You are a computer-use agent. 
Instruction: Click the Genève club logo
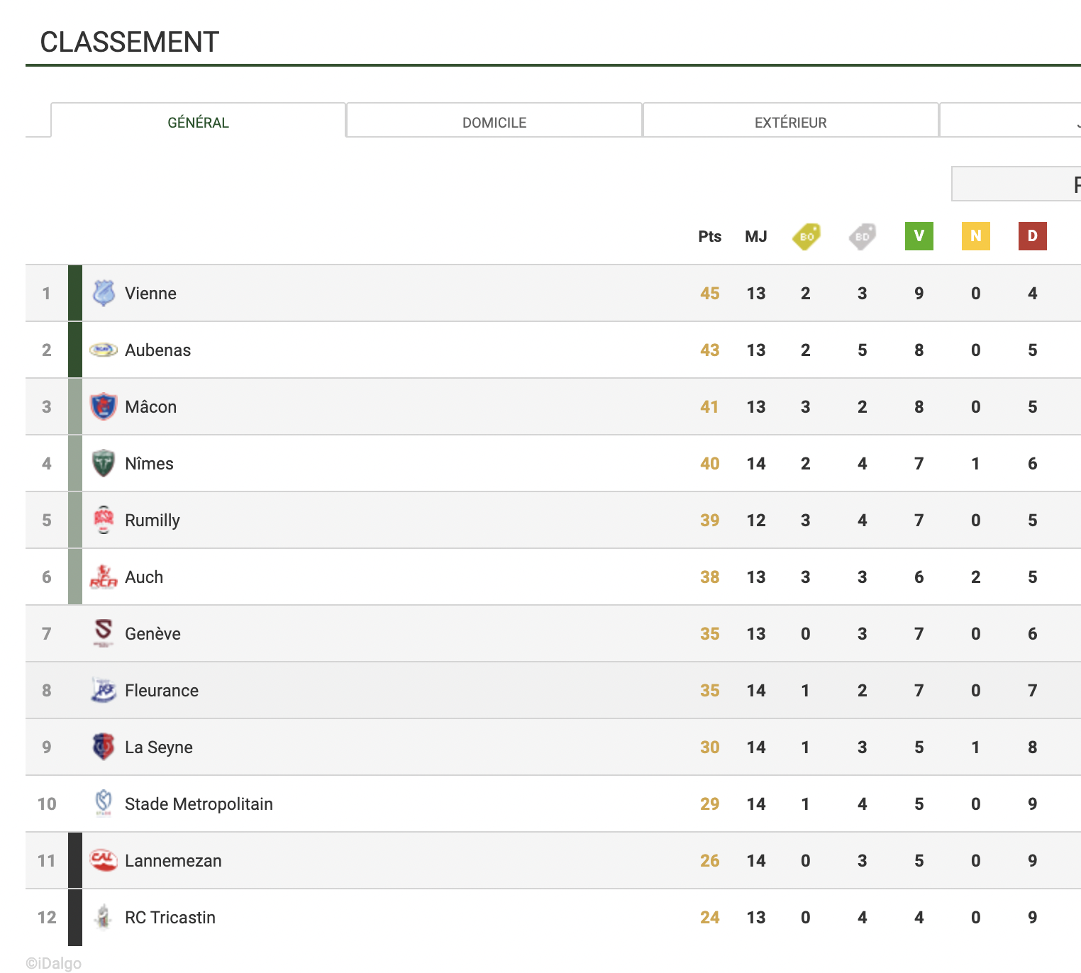[x=104, y=633]
